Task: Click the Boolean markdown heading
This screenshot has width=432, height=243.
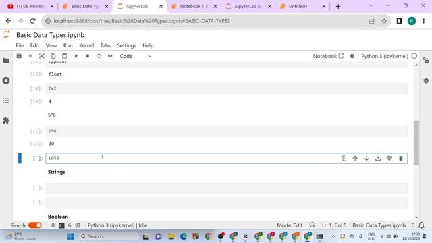Action: (x=58, y=217)
